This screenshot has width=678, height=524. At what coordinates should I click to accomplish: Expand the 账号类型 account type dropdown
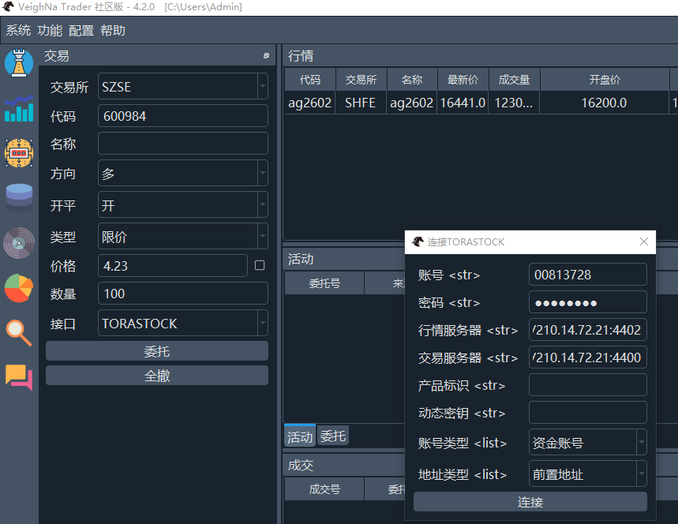[641, 443]
